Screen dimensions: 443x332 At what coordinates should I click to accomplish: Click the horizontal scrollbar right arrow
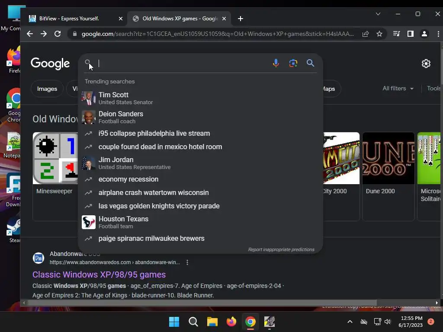(437, 303)
